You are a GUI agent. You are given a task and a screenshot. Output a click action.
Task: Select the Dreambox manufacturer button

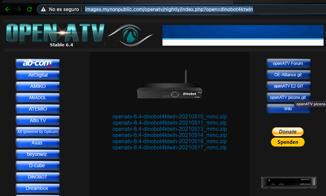tap(38, 188)
